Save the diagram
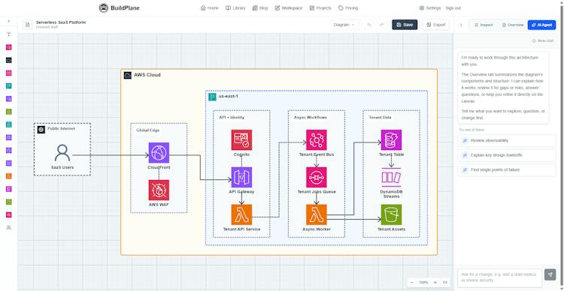 [405, 25]
